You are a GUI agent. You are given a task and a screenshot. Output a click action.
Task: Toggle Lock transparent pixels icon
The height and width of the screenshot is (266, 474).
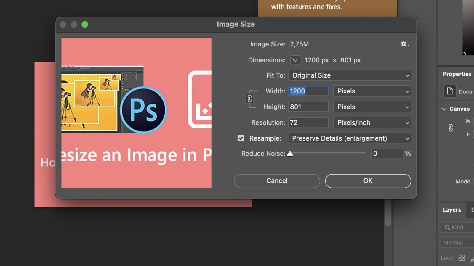pyautogui.click(x=462, y=258)
